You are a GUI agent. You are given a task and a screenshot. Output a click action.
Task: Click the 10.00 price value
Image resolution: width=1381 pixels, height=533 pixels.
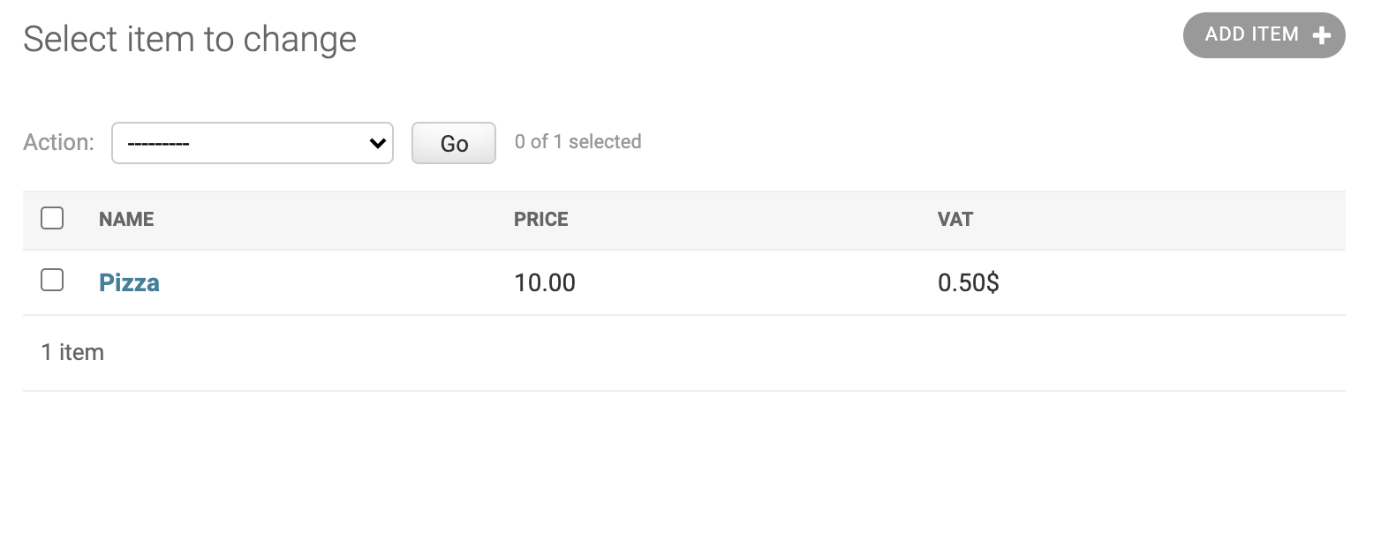point(544,282)
